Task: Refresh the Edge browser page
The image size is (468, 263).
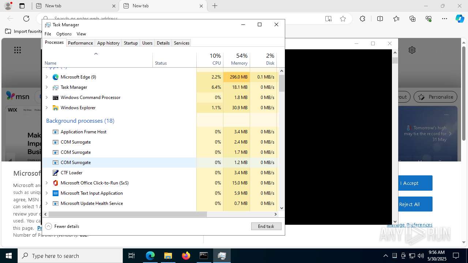Action: pyautogui.click(x=26, y=19)
